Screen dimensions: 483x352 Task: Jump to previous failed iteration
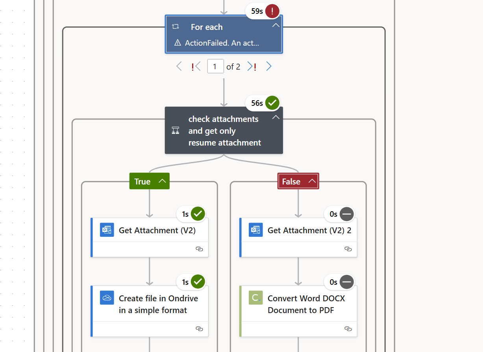[196, 66]
